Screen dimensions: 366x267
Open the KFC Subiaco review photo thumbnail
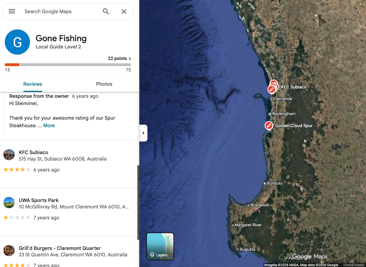tap(9, 155)
